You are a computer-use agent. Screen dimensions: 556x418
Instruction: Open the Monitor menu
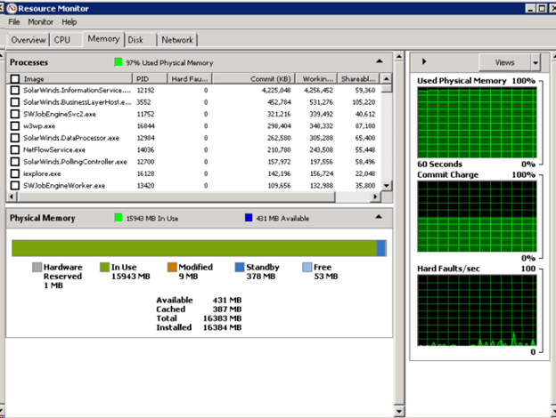(40, 22)
